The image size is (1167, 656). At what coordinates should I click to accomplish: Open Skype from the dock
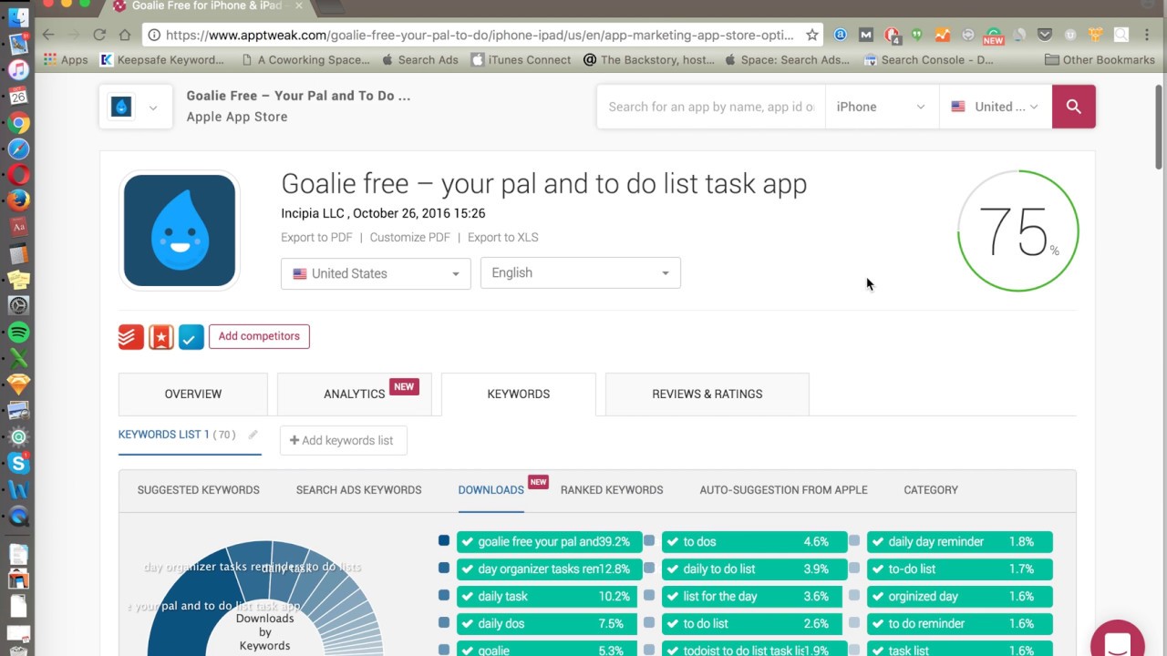click(18, 463)
